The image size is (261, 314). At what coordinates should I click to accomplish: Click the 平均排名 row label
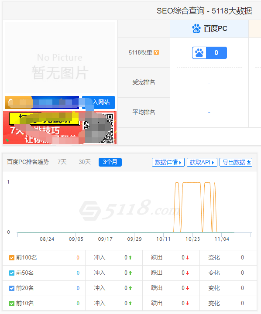click(144, 112)
